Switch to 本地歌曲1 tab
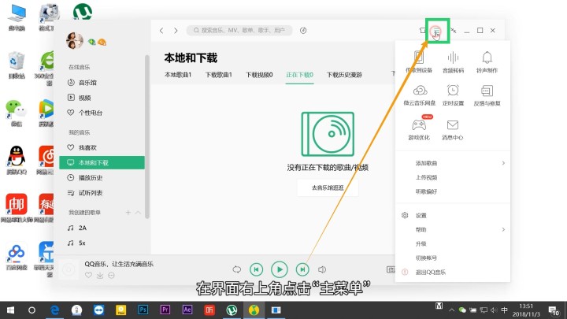567x319 pixels. coord(178,75)
